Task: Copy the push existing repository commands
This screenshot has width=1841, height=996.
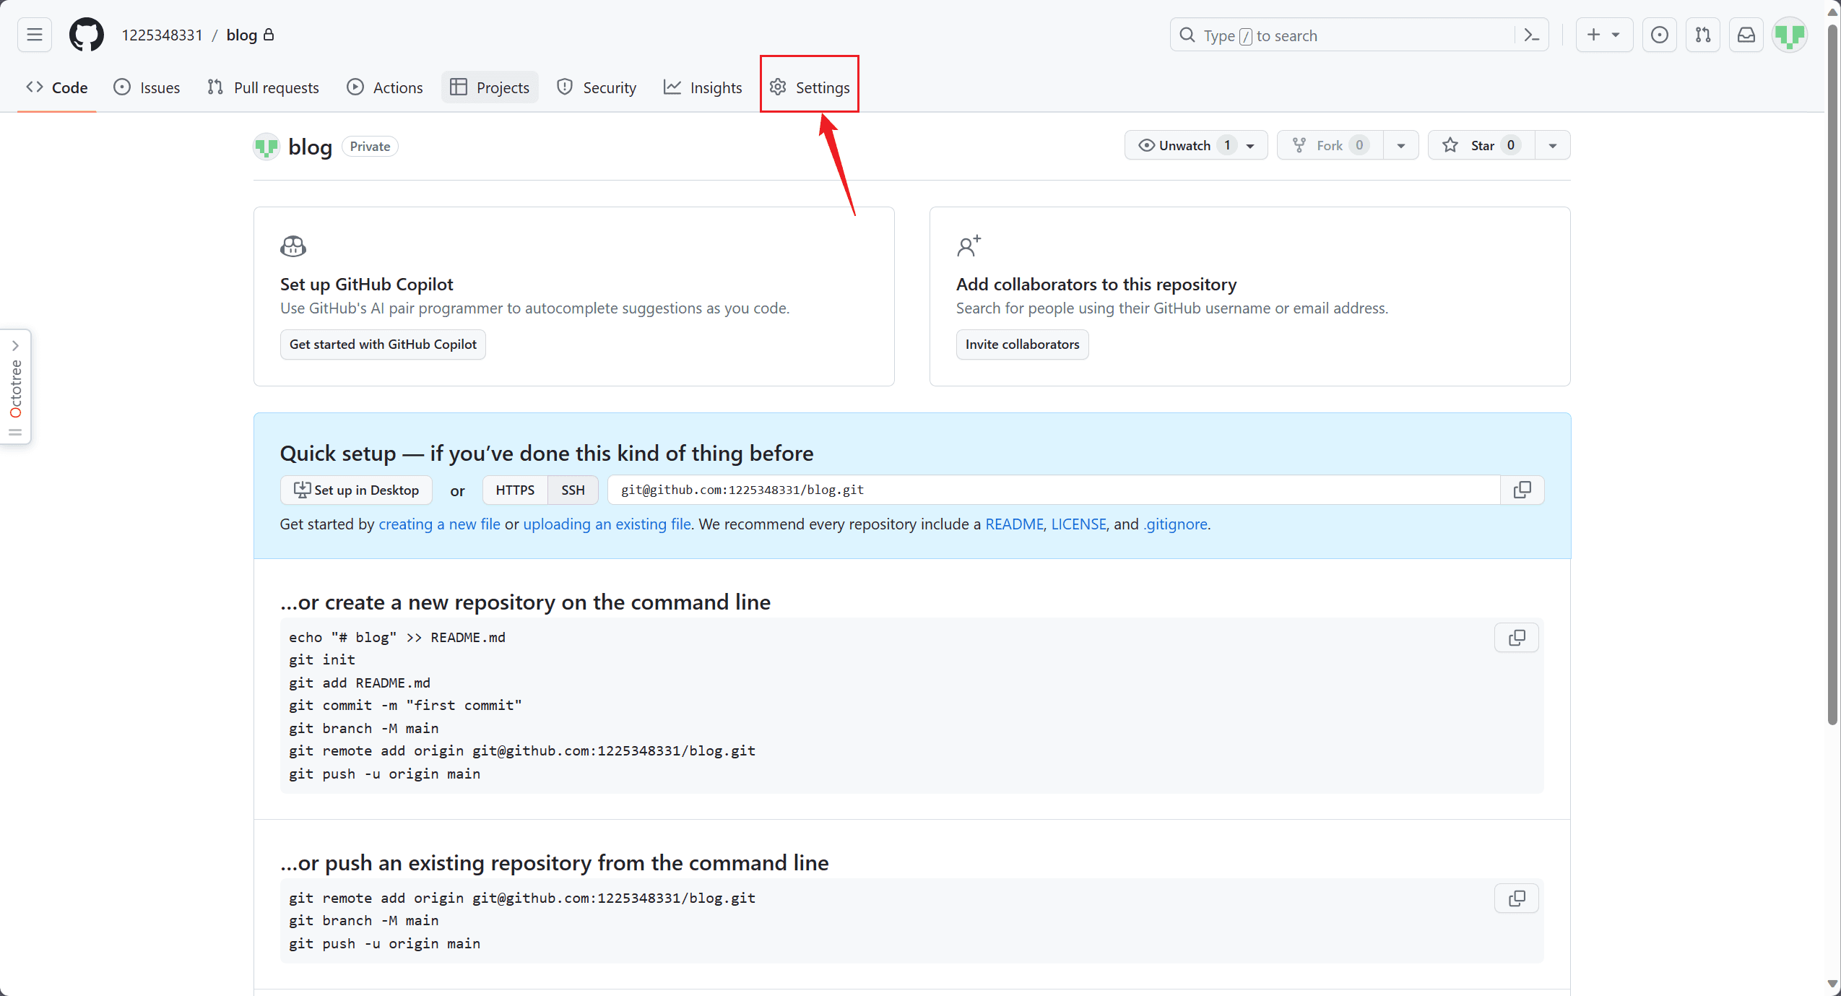Action: point(1516,898)
